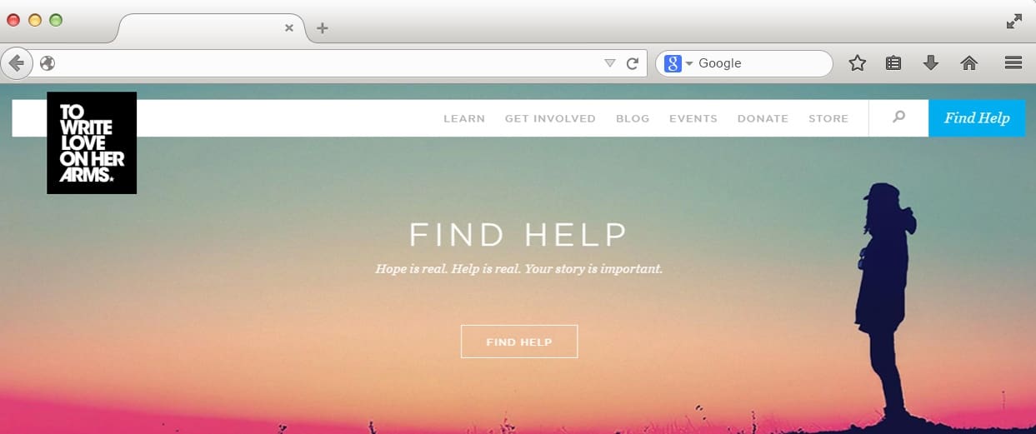
Task: Open the site search magnifier icon
Action: click(x=898, y=117)
